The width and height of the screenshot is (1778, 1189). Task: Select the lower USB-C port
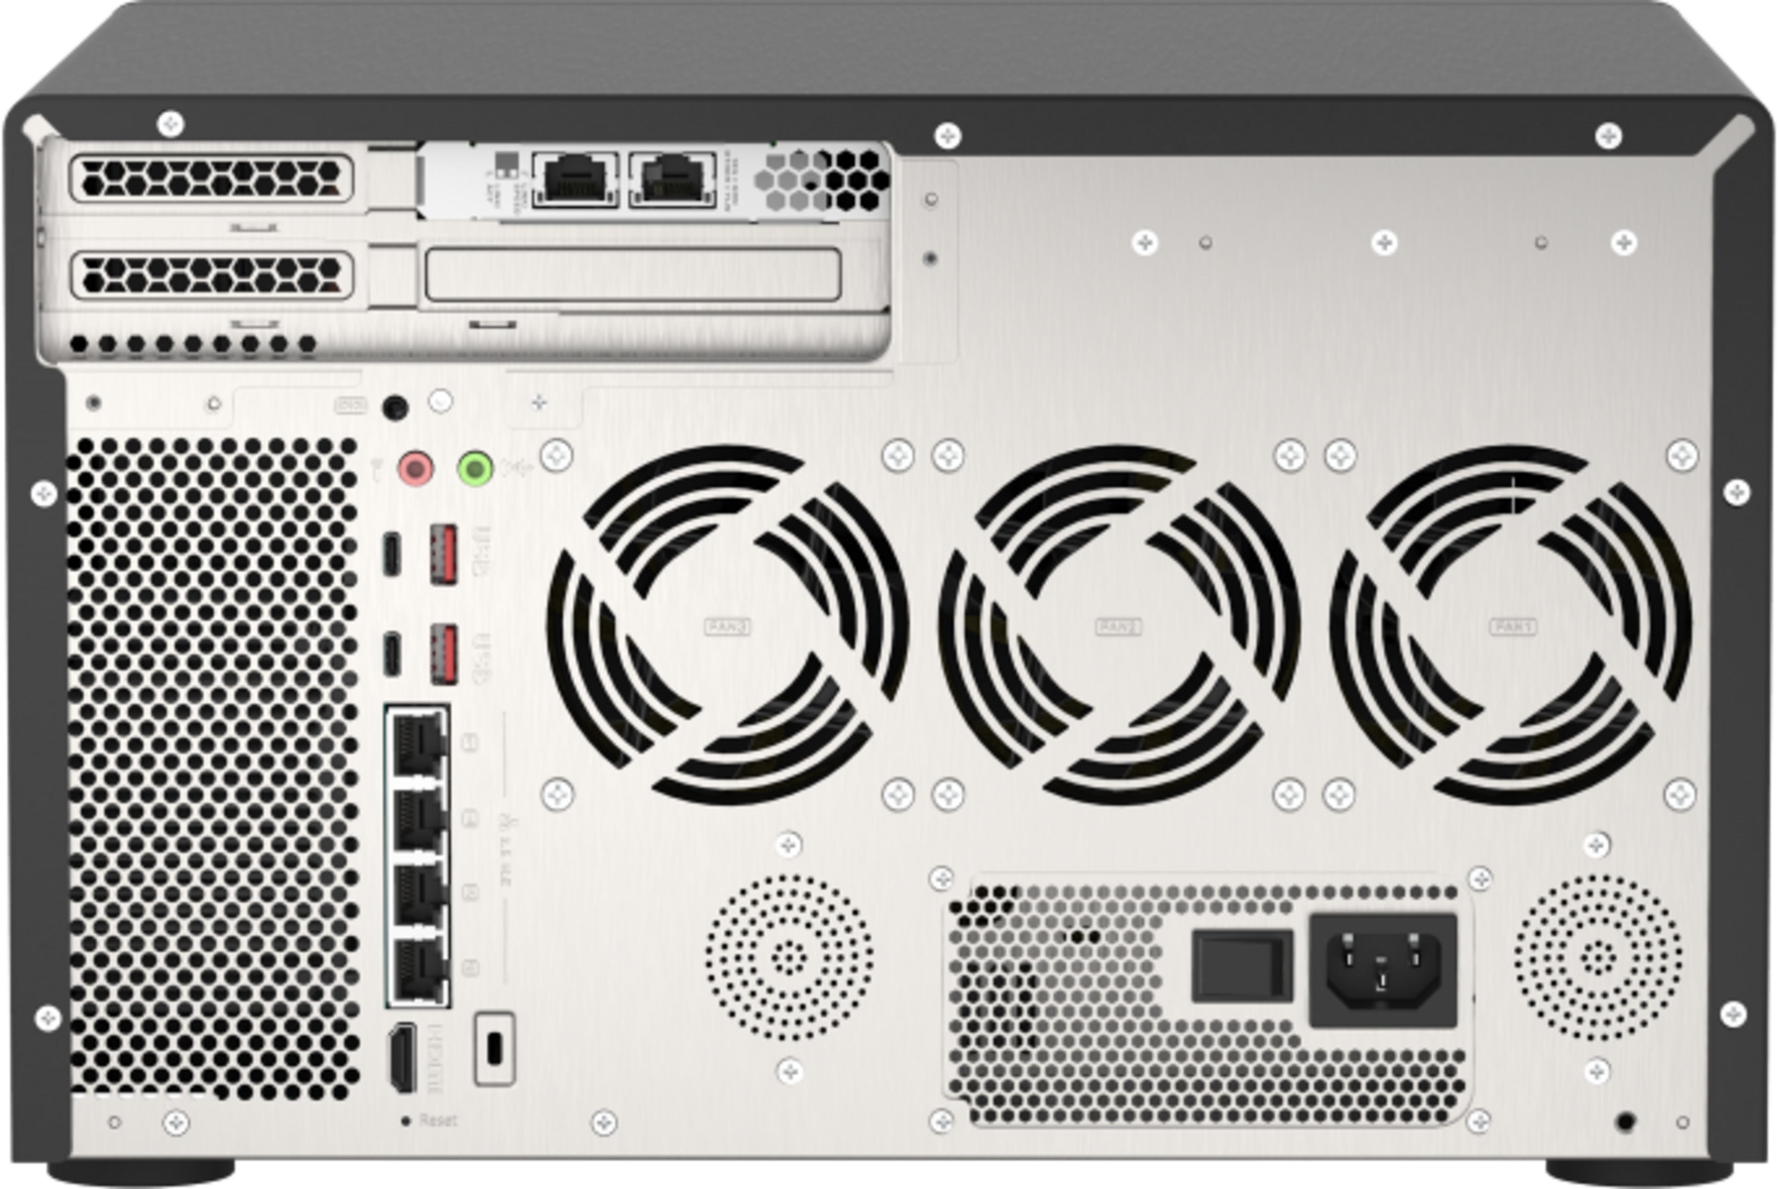click(x=391, y=654)
